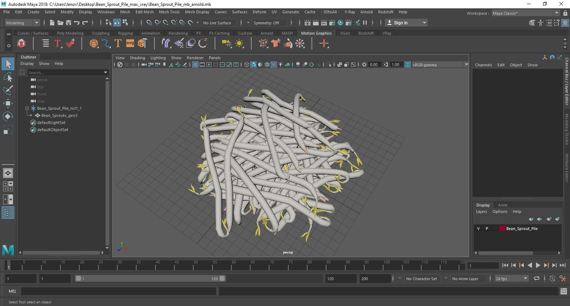Toggle the sRGB gamma color management button

tap(408, 65)
